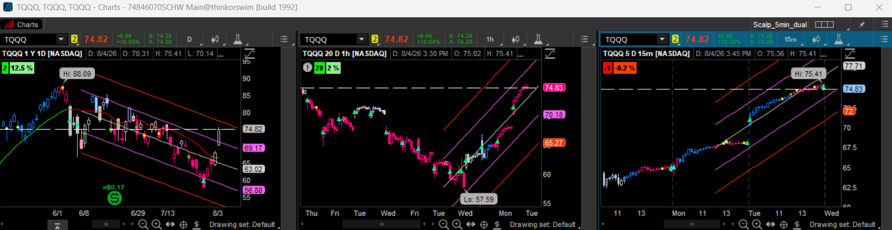Click the Hi: 75.41 bubble on 15m chart
This screenshot has width=892, height=230.
coord(808,74)
